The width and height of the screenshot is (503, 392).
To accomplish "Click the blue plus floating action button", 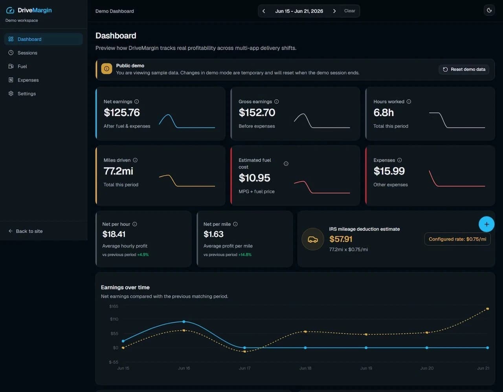I will point(486,224).
